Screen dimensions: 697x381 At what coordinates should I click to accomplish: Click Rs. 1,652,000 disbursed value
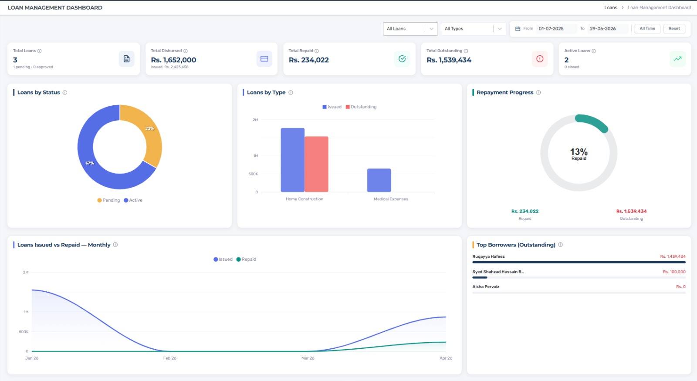click(173, 60)
